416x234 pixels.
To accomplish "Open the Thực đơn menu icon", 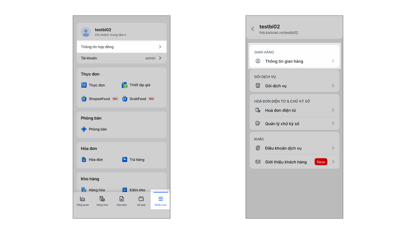I will tap(84, 85).
